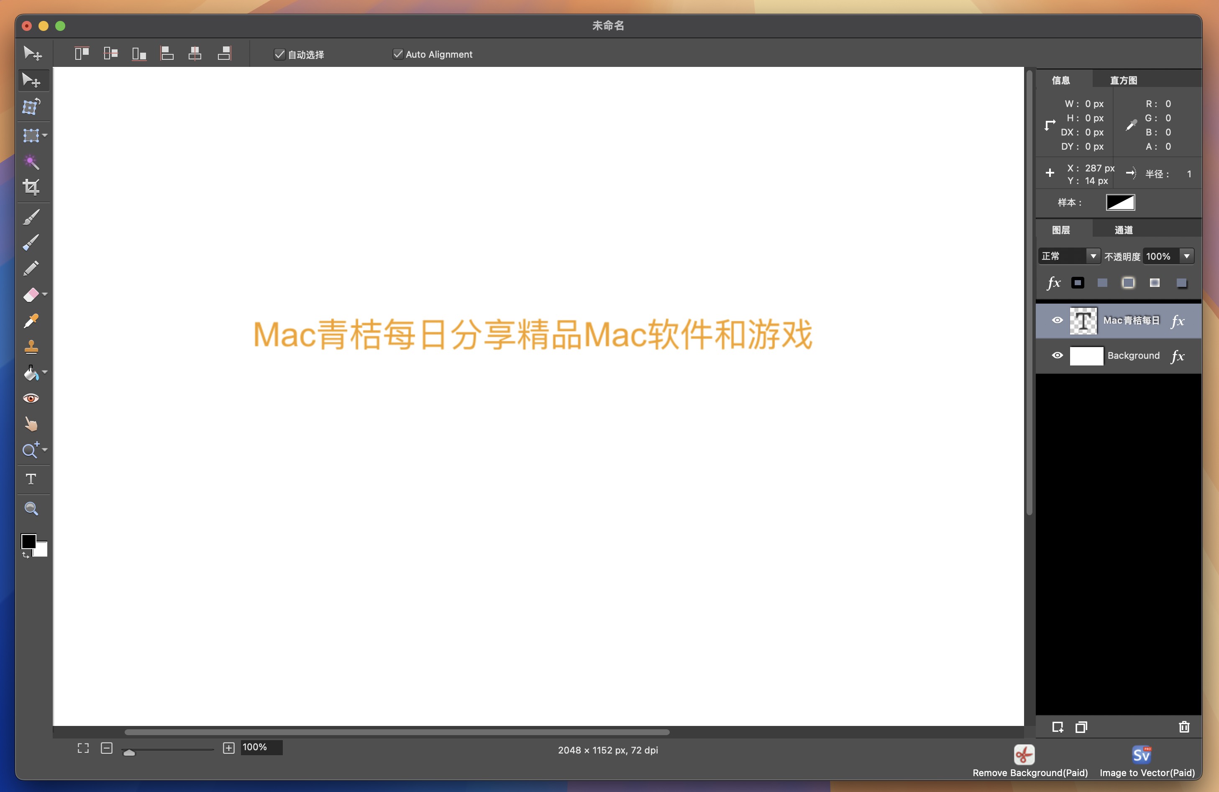Select the Eyedropper tool in toolbar
Screen dimensions: 1219x792
coord(31,321)
